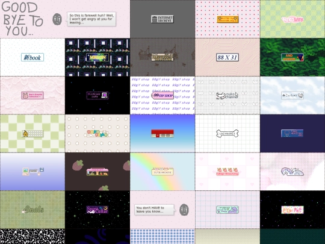Select the black-and-white marble composition tile
The height and width of the screenshot is (244, 325).
pyautogui.click(x=32, y=236)
